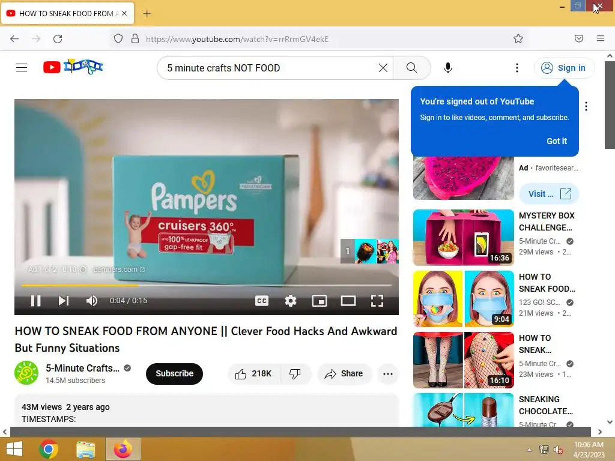Click HOW TO SNEAK FOOD title by 123 GO!
The height and width of the screenshot is (461, 615).
pos(547,283)
